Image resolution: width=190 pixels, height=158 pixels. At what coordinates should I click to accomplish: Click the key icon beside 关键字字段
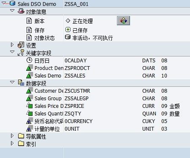pos(21,53)
